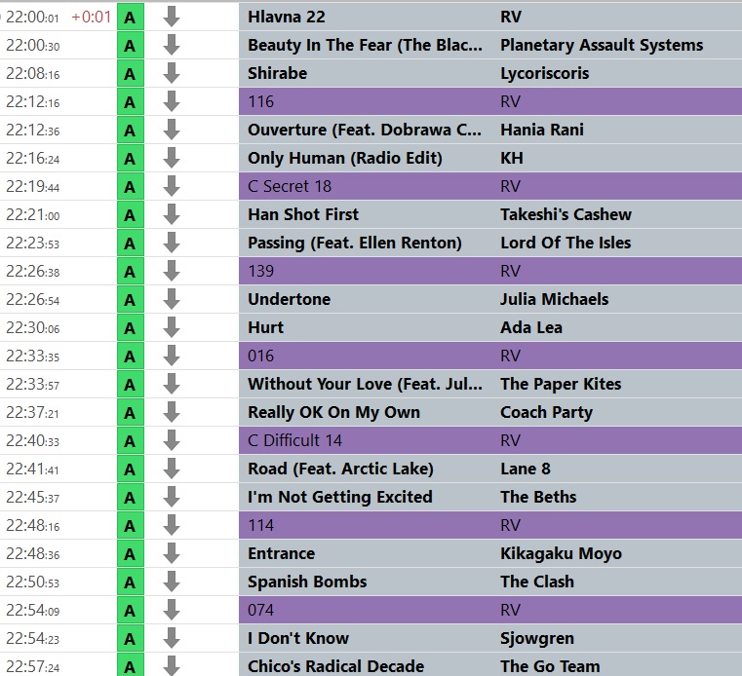Click artist Hania Rani
742x676 pixels.
pos(542,130)
